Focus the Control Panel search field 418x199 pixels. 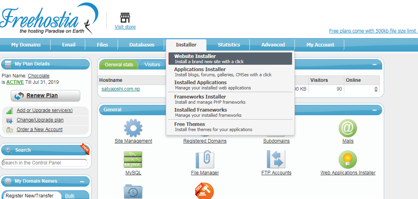(45, 163)
